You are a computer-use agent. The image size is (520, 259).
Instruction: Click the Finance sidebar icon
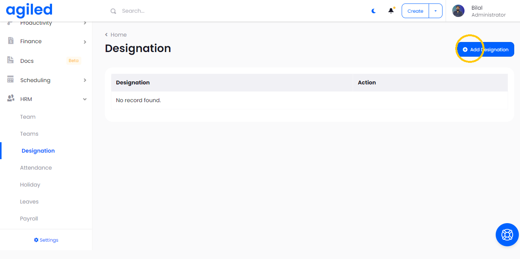pos(11,41)
